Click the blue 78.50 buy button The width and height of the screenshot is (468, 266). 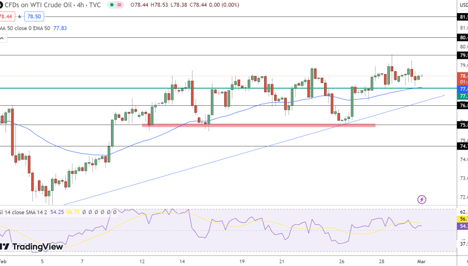[34, 16]
